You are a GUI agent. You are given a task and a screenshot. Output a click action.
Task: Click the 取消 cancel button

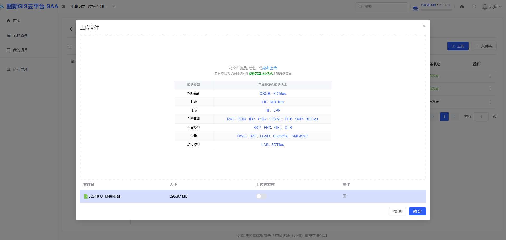tap(397, 211)
